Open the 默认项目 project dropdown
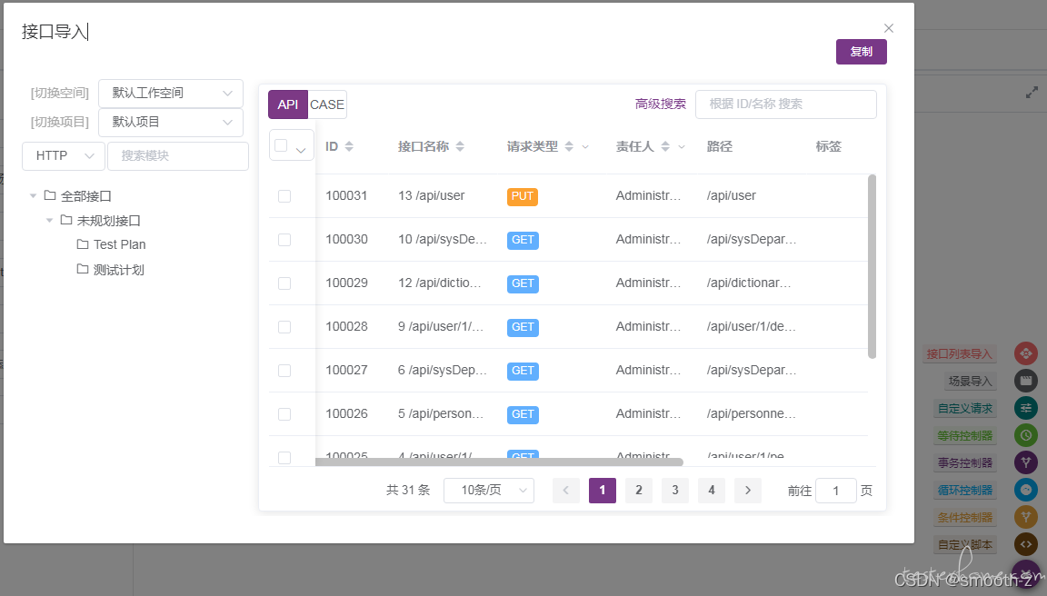Screen dimensions: 1047x596 click(171, 122)
